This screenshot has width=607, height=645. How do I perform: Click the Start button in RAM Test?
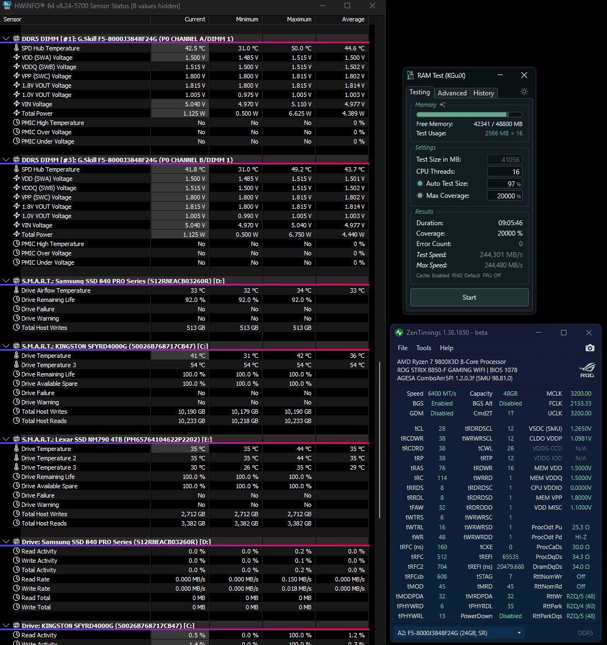pyautogui.click(x=469, y=297)
